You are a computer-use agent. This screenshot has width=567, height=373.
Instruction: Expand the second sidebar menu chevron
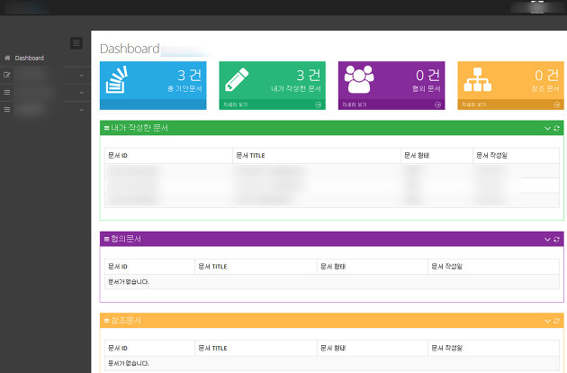[82, 92]
